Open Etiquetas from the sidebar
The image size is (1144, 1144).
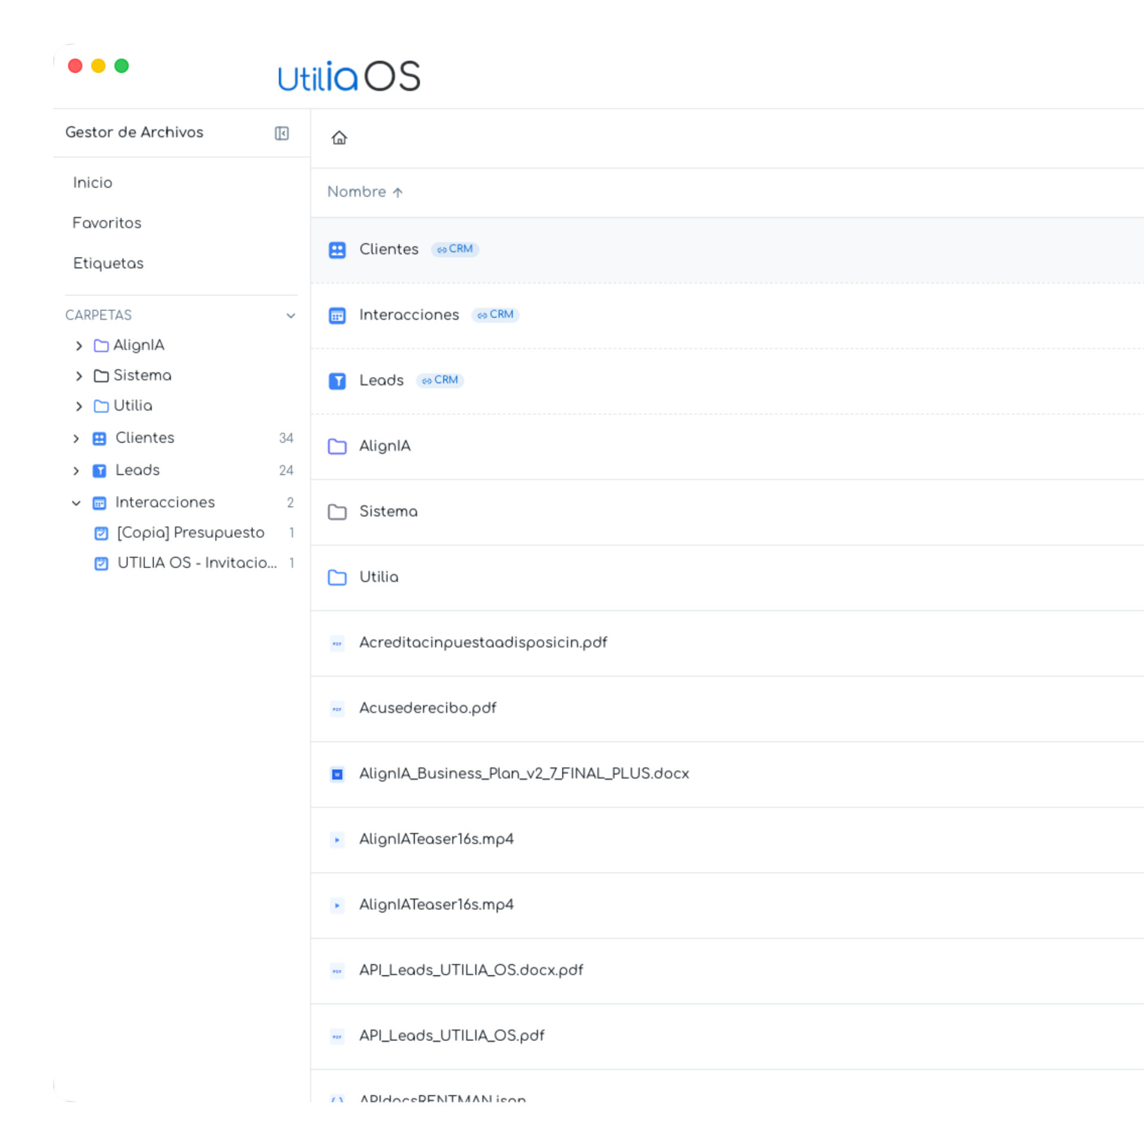point(108,263)
